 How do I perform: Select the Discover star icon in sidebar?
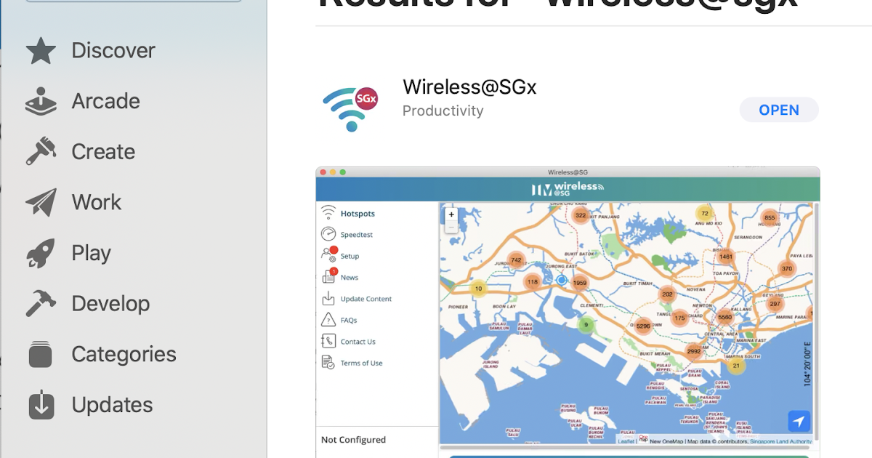pos(41,50)
